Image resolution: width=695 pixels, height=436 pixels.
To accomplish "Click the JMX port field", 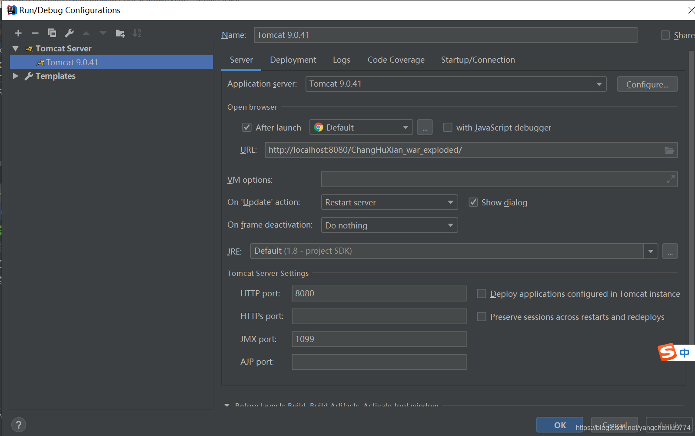I will click(379, 339).
